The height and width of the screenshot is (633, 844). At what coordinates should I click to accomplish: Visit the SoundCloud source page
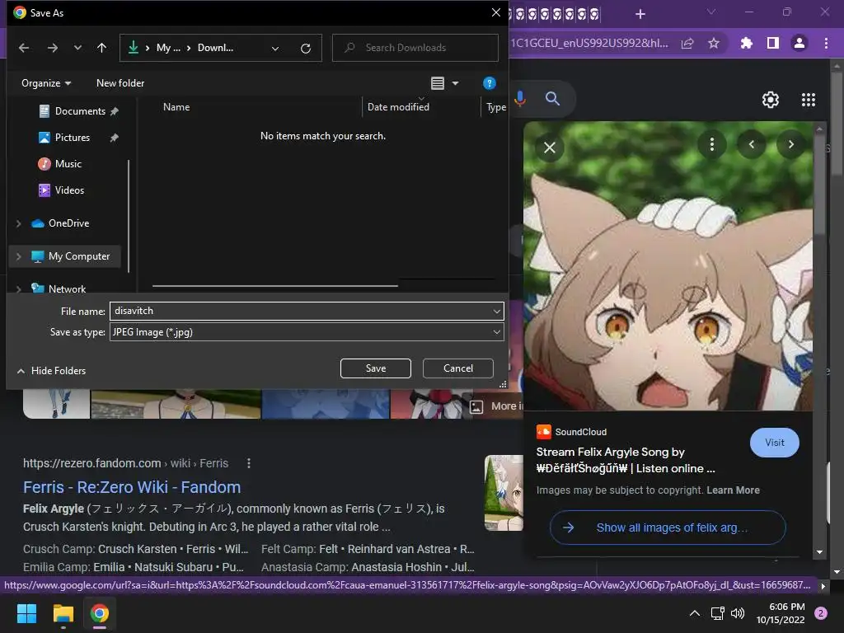[x=775, y=443]
